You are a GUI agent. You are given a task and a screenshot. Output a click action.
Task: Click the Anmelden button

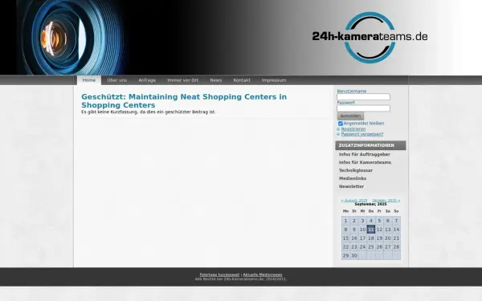(x=350, y=116)
